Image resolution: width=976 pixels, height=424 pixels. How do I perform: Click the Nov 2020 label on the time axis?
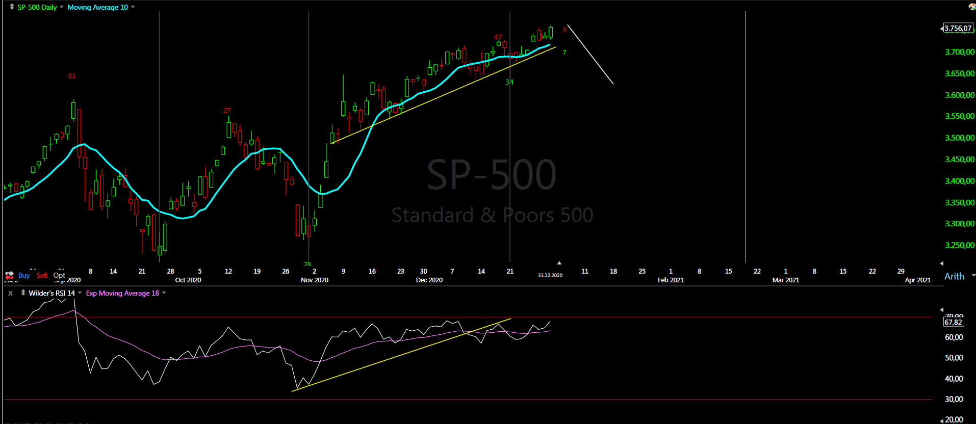(x=315, y=280)
